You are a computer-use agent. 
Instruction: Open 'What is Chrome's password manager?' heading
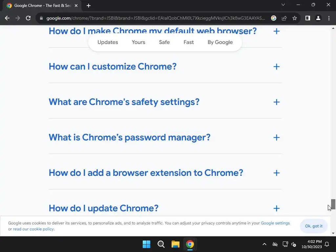coord(130,137)
